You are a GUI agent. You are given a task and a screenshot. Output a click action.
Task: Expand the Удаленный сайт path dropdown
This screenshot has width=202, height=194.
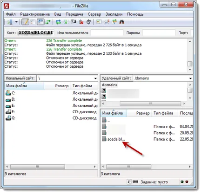point(190,78)
